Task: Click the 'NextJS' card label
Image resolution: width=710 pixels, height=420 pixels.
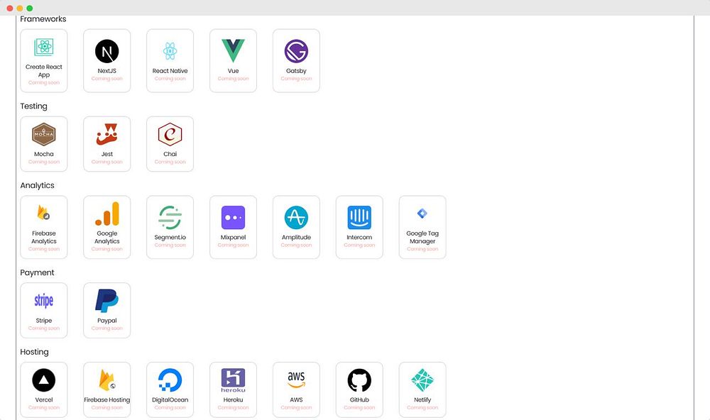Action: (107, 71)
